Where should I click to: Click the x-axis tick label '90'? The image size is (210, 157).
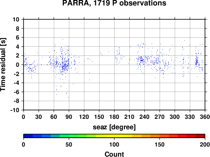tap(69, 117)
